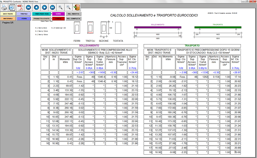Click value 22.33 in transport row 4
This screenshot has width=257, height=158.
237,90
